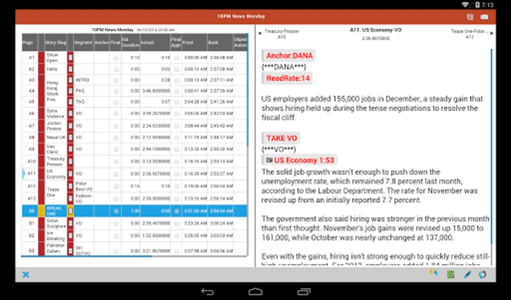Click the rundown table horizontal scrollbar
This screenshot has width=511, height=300.
point(86,256)
